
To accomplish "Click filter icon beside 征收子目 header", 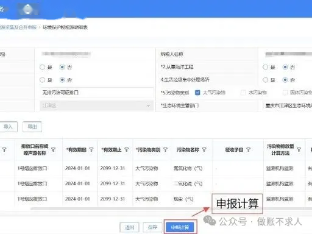I will tap(248, 150).
